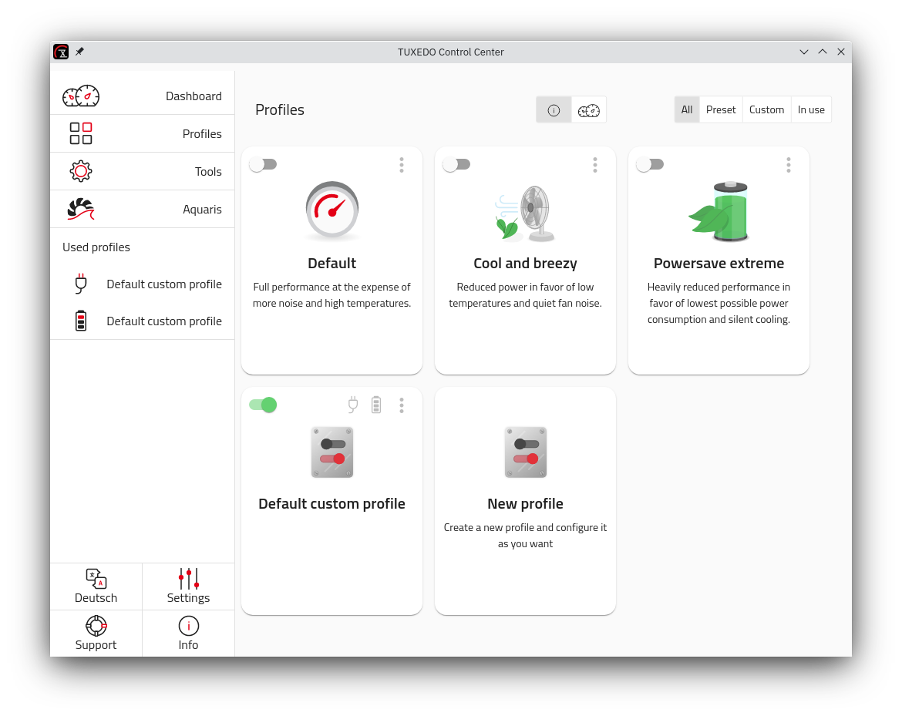The image size is (902, 716).
Task: Click the New profile switch-panel image
Action: [525, 452]
